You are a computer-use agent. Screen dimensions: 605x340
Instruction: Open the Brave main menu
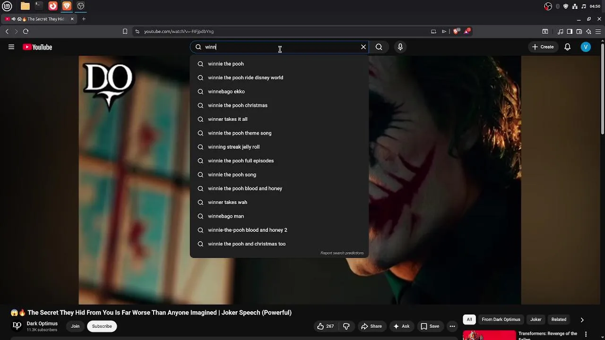click(x=598, y=32)
